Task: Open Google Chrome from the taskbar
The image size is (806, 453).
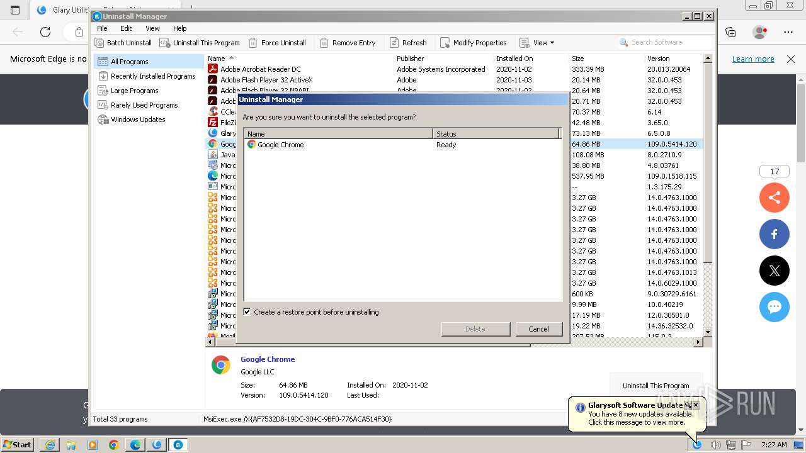Action: pos(114,445)
